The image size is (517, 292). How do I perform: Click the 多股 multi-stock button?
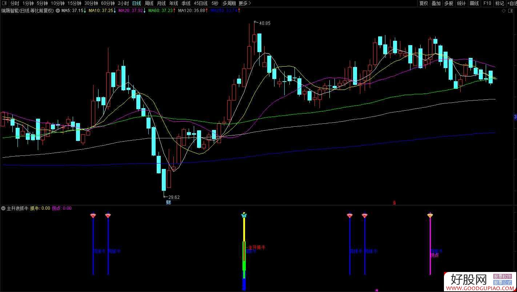coord(449,3)
